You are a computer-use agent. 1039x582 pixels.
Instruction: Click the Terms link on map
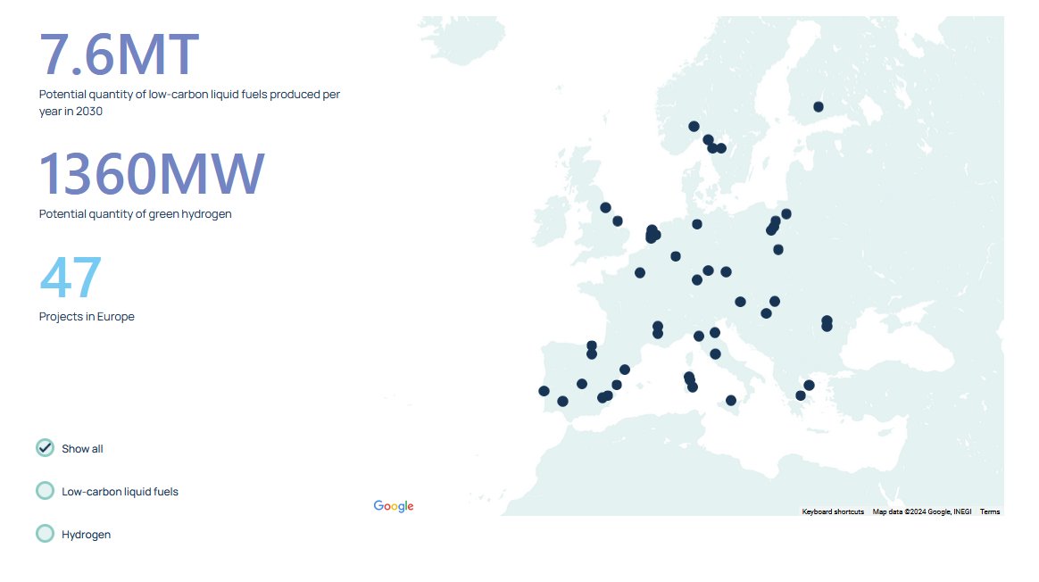pos(990,511)
